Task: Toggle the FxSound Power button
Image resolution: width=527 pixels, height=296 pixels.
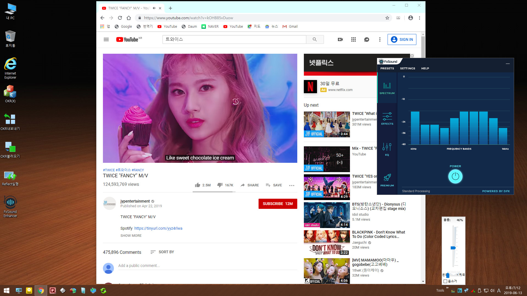Action: 455,177
